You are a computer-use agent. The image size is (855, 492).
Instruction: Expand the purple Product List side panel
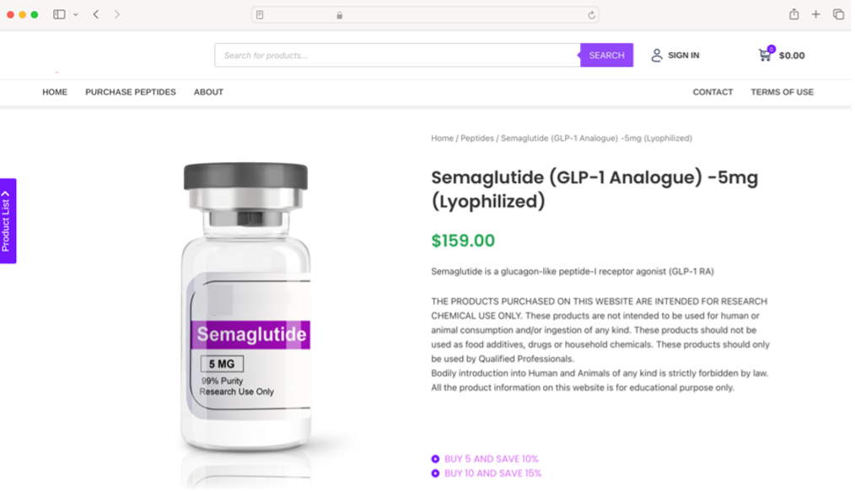point(8,221)
